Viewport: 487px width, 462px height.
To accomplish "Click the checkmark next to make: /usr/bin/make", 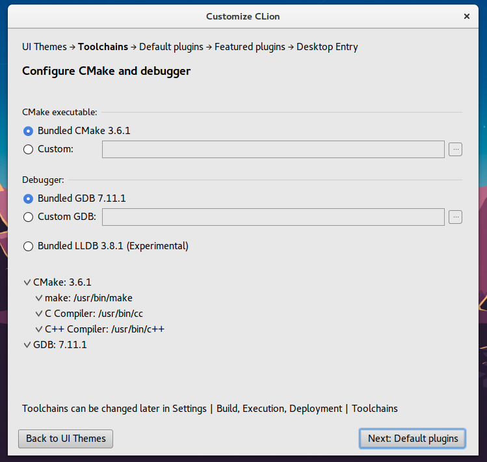I will pos(39,298).
